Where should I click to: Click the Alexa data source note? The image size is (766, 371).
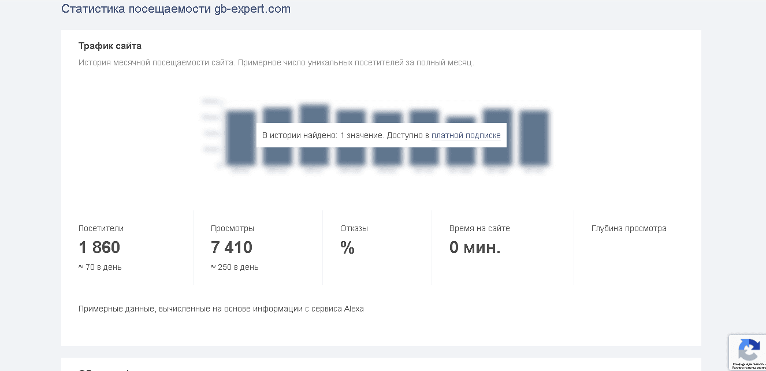click(221, 309)
